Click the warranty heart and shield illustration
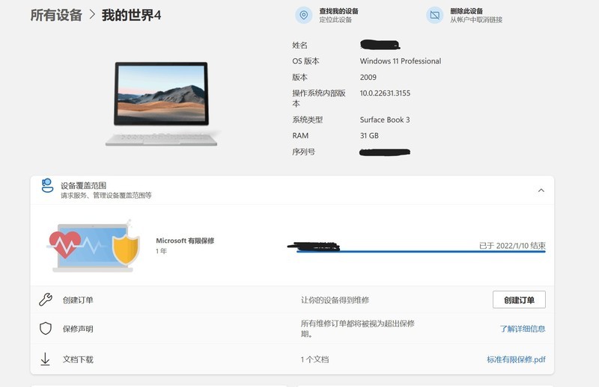 pos(93,246)
